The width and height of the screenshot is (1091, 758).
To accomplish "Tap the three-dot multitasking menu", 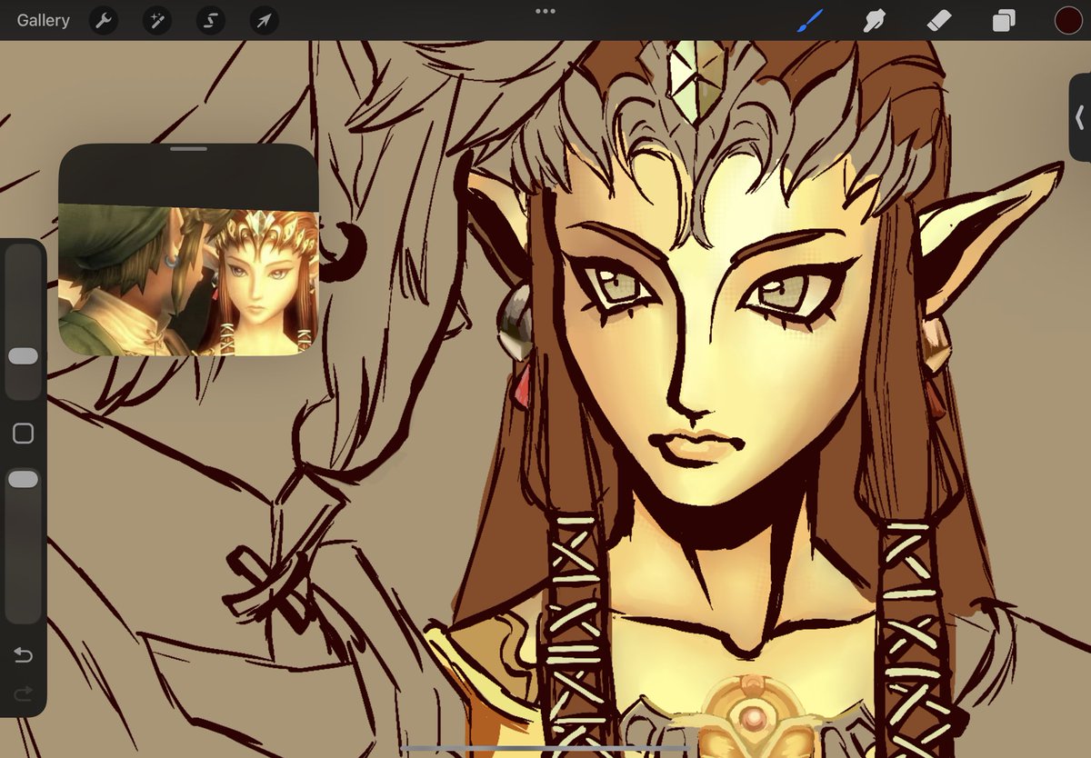I will click(x=545, y=11).
